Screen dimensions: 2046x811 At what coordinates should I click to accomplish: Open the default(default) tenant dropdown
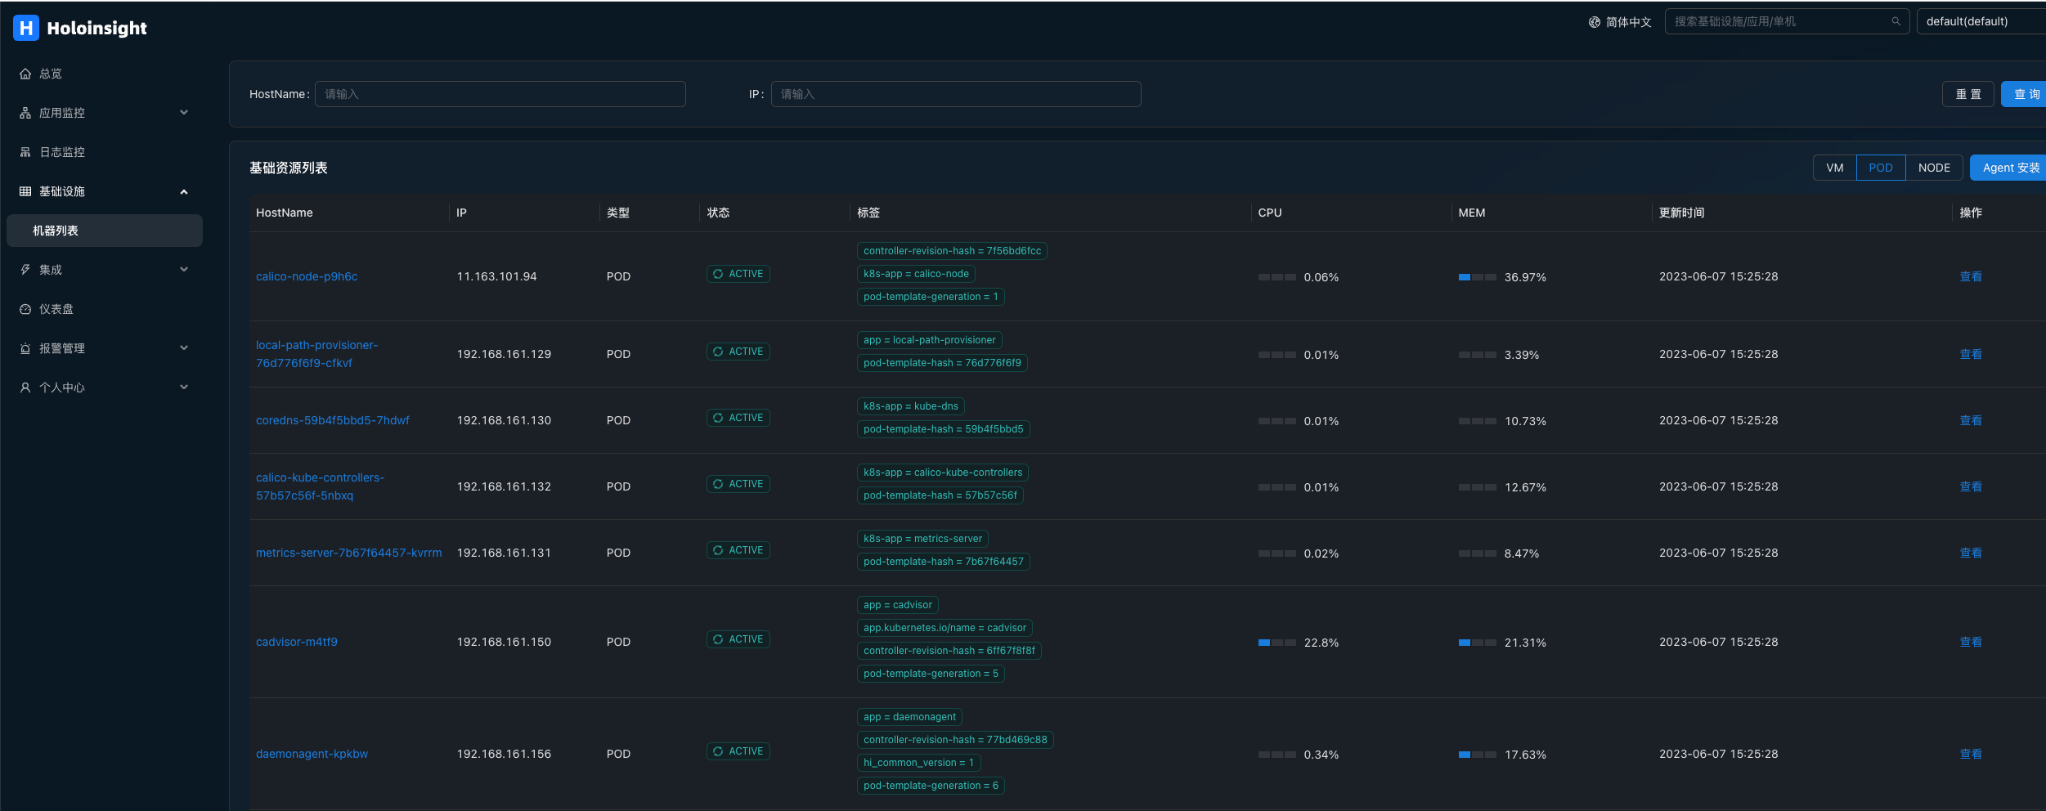pyautogui.click(x=1981, y=21)
